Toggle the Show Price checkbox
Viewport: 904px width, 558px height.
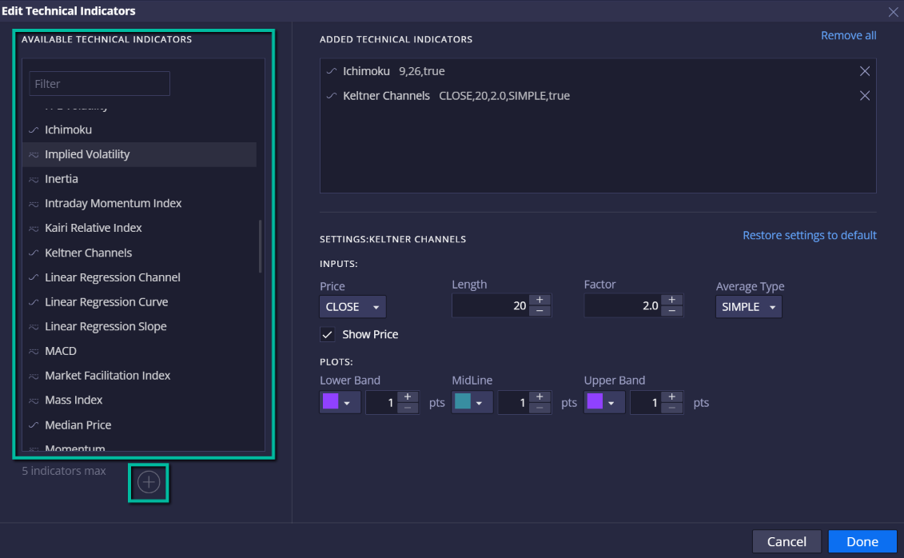328,334
